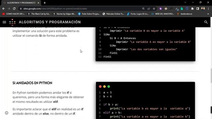
Task: Open the blue square extension icon
Action: click(187, 9)
